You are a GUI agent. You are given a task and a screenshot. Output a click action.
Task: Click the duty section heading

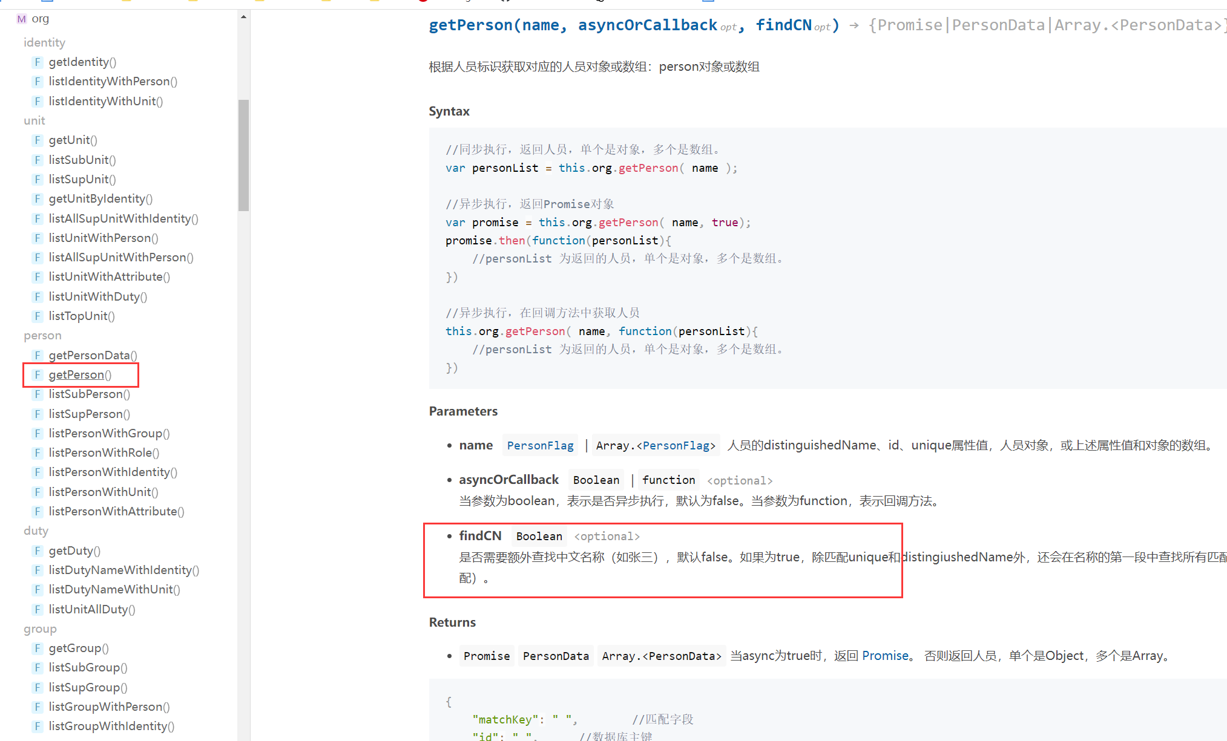(x=36, y=530)
